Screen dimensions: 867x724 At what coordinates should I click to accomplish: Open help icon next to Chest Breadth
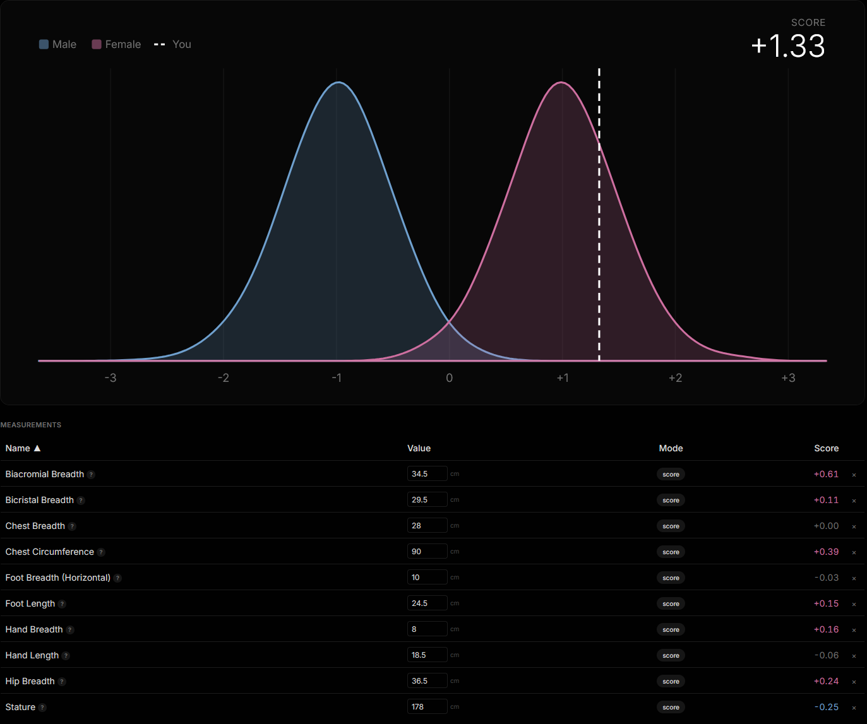coord(73,526)
